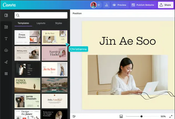Choose Welcome to My Design Portfolio template
175x119 pixels.
pos(54,114)
